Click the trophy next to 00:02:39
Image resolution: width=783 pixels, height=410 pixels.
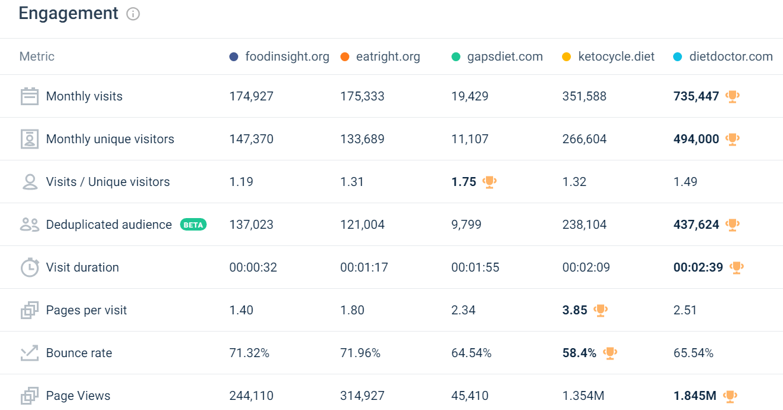tap(737, 267)
